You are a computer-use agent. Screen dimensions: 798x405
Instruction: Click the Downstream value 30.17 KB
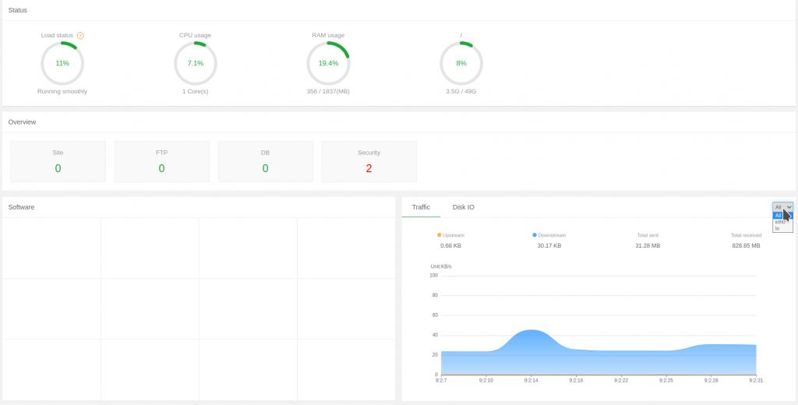pyautogui.click(x=549, y=246)
